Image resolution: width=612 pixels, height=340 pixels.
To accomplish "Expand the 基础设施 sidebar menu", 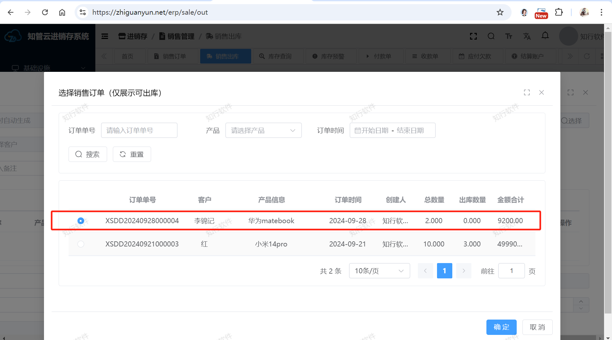I will point(48,68).
